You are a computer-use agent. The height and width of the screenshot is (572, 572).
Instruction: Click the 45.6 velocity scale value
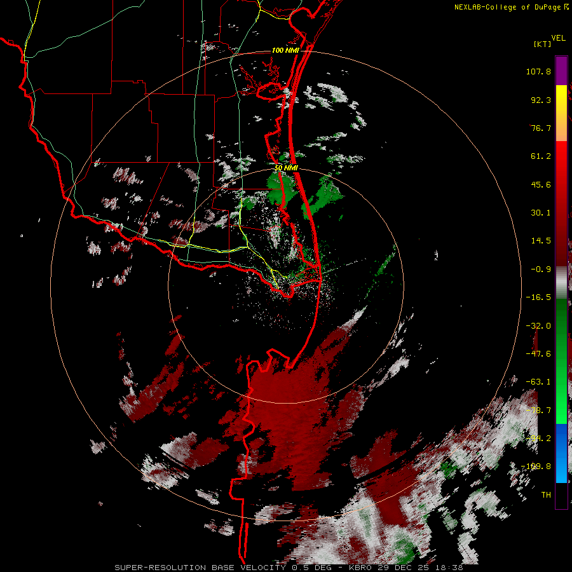(541, 184)
